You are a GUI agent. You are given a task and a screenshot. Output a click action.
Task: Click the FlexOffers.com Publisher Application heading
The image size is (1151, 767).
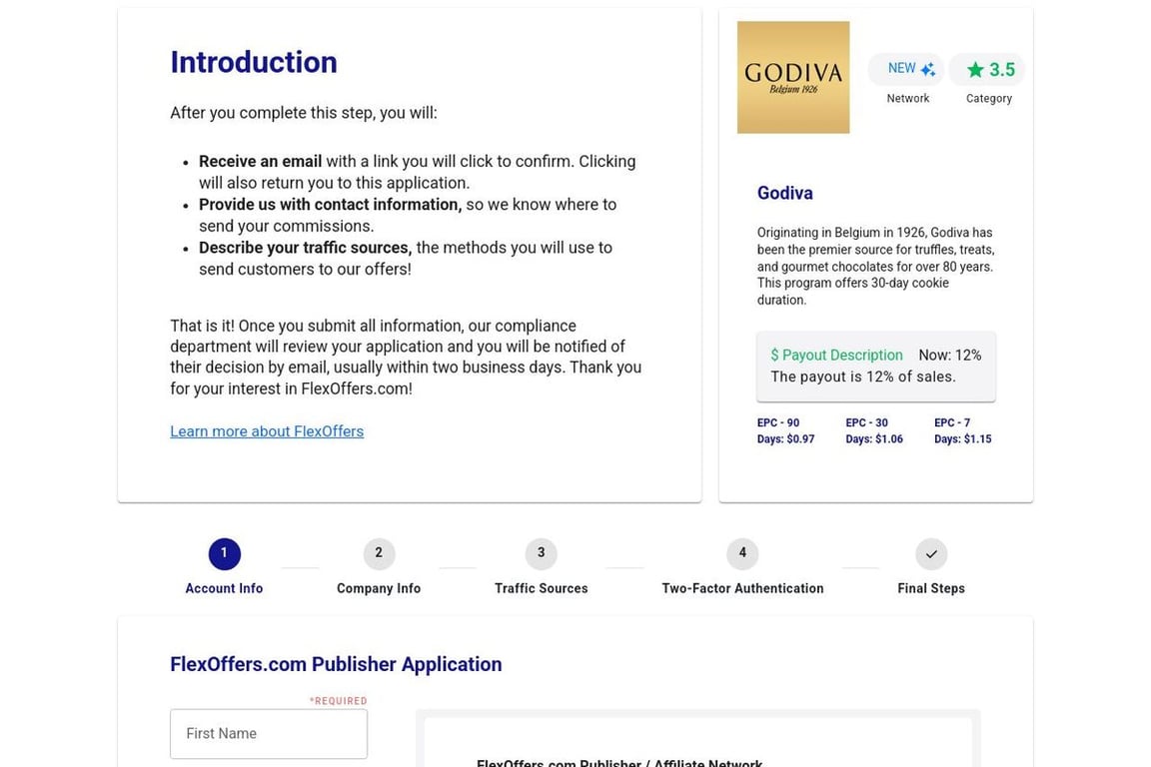336,664
